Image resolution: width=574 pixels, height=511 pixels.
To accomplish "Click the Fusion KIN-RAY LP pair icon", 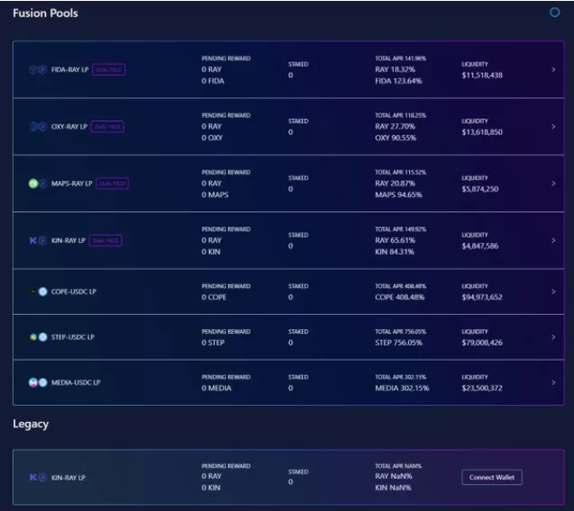I will point(38,240).
